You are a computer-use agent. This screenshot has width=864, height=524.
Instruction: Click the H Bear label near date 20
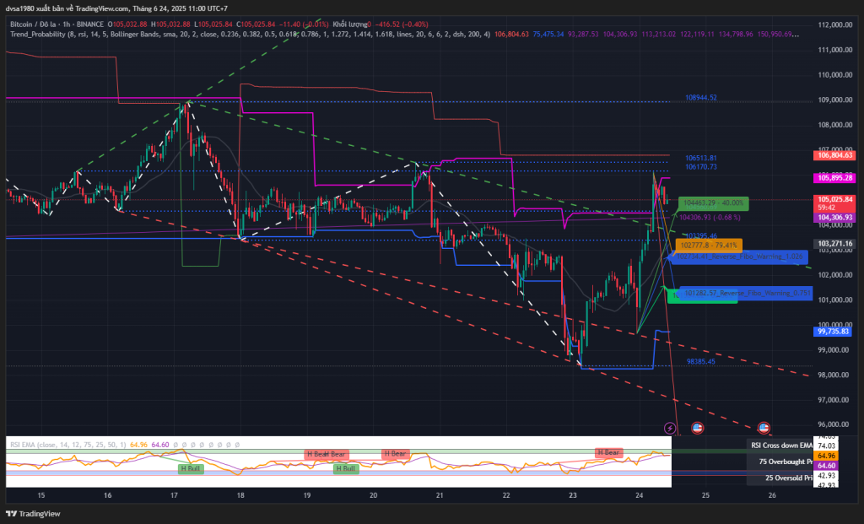click(395, 454)
